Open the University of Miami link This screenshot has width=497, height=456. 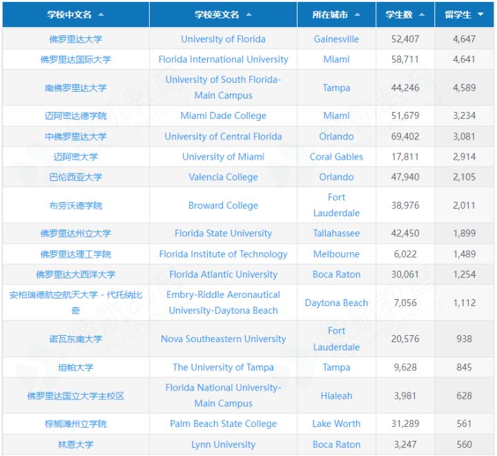(x=223, y=157)
